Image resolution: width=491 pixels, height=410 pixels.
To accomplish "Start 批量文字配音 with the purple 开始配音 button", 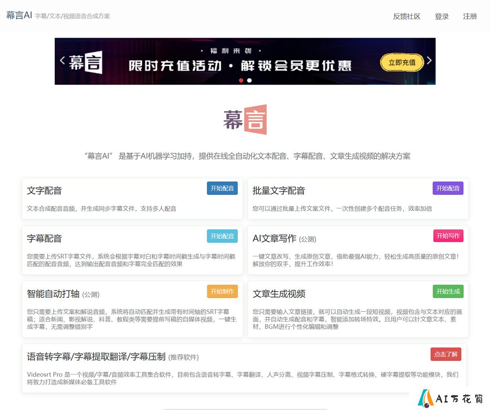I will coord(448,188).
